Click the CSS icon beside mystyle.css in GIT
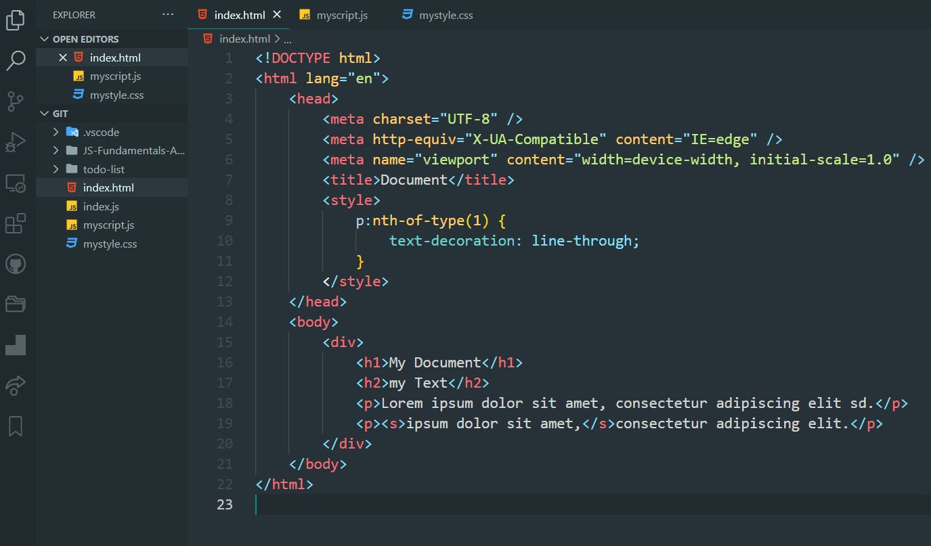This screenshot has height=546, width=931. (72, 244)
